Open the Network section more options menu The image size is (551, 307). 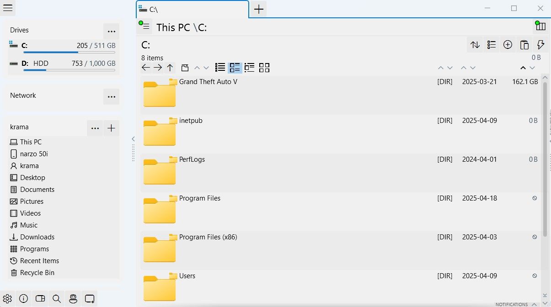coord(111,97)
